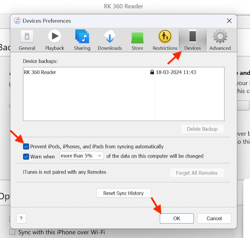Click the 'Device backups:' label
This screenshot has width=250, height=238.
pyautogui.click(x=40, y=61)
